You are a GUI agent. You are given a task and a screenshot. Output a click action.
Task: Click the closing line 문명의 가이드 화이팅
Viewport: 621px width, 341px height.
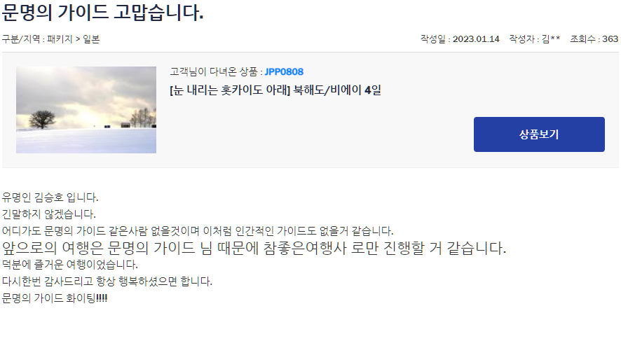[x=55, y=298]
